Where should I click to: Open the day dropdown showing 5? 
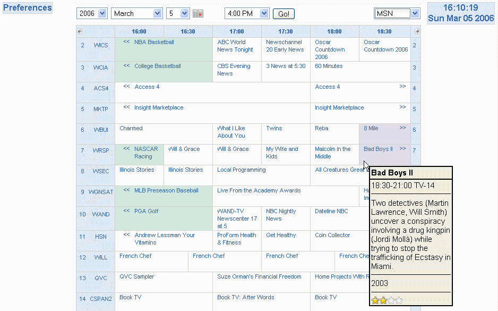tap(178, 13)
